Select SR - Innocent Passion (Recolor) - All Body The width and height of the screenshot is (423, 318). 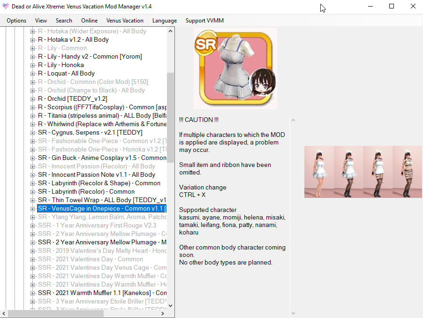point(96,166)
